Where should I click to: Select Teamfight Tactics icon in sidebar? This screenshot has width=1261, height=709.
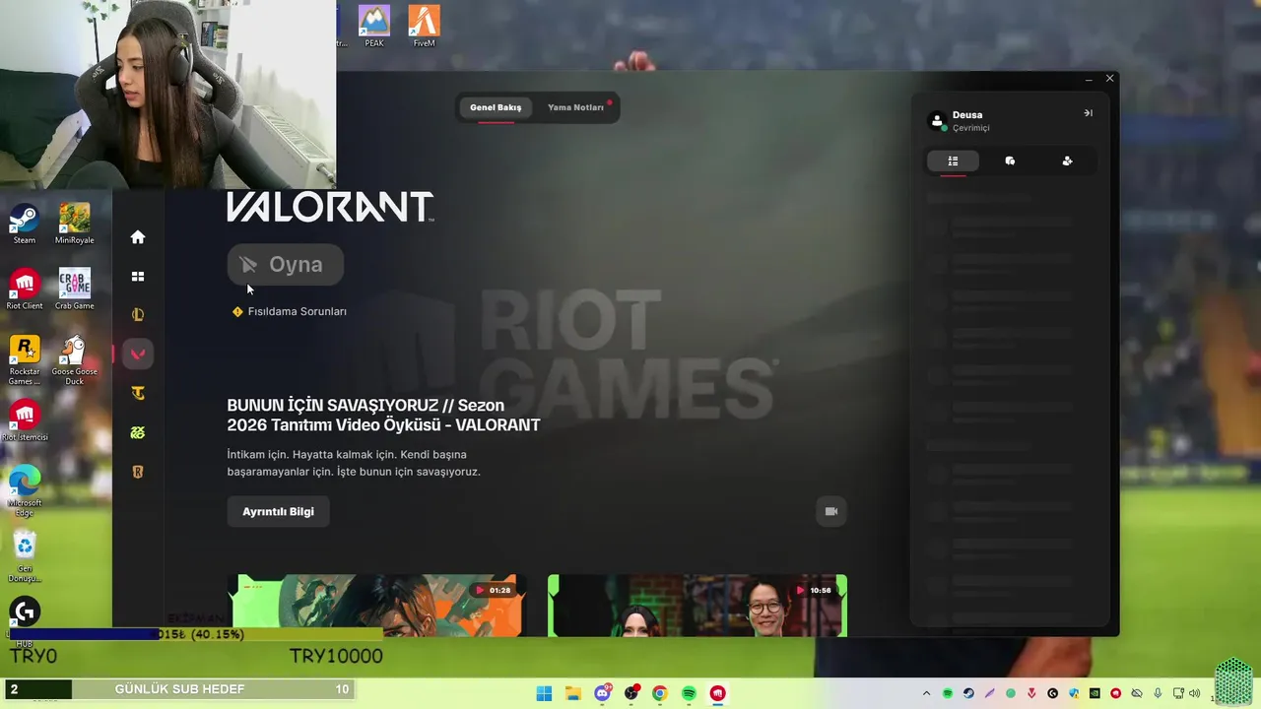138,393
